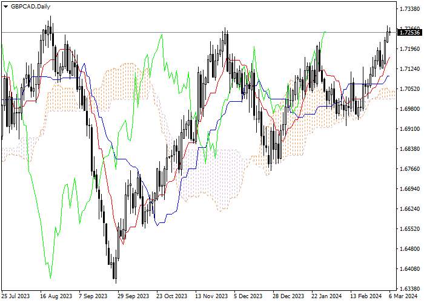424x303 pixels.
Task: Select price axis label 1.68380
Action: [x=410, y=149]
